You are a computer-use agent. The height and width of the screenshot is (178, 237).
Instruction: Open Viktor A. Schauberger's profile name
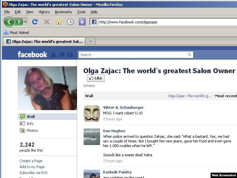click(x=123, y=107)
